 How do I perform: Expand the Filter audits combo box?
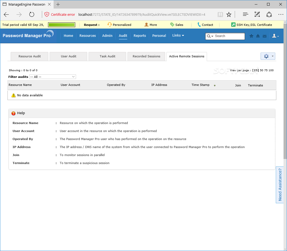53,77
